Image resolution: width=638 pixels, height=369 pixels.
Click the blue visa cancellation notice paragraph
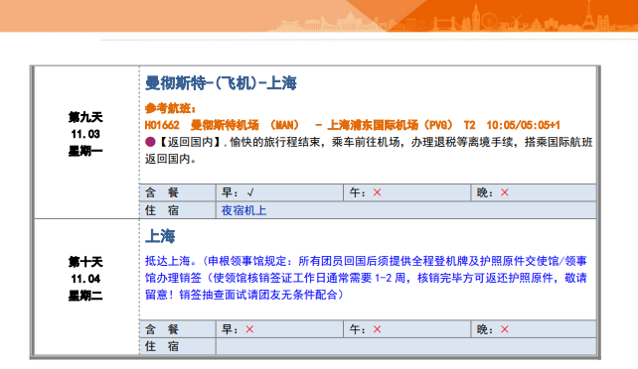(x=366, y=278)
